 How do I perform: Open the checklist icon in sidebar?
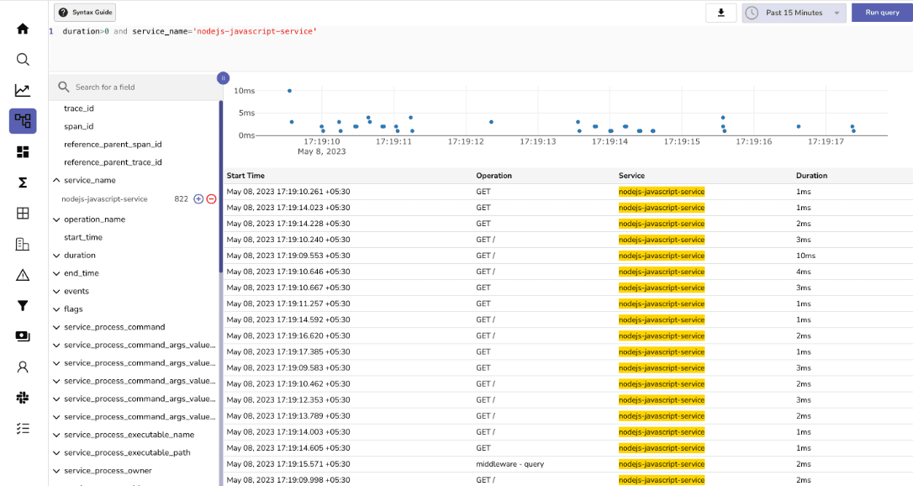pos(23,428)
